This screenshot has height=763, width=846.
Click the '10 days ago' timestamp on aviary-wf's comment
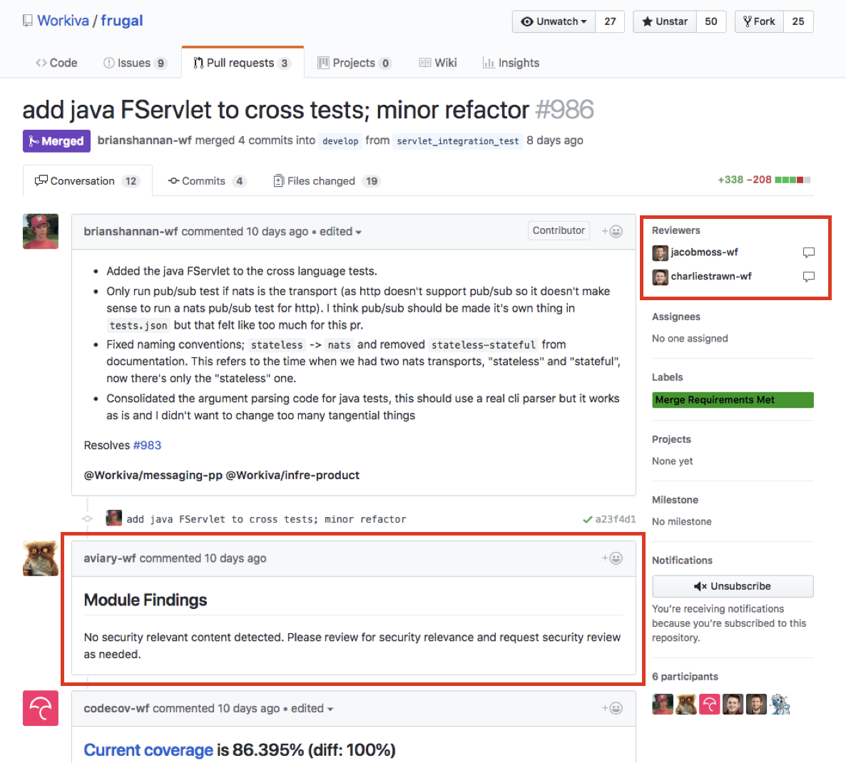235,558
